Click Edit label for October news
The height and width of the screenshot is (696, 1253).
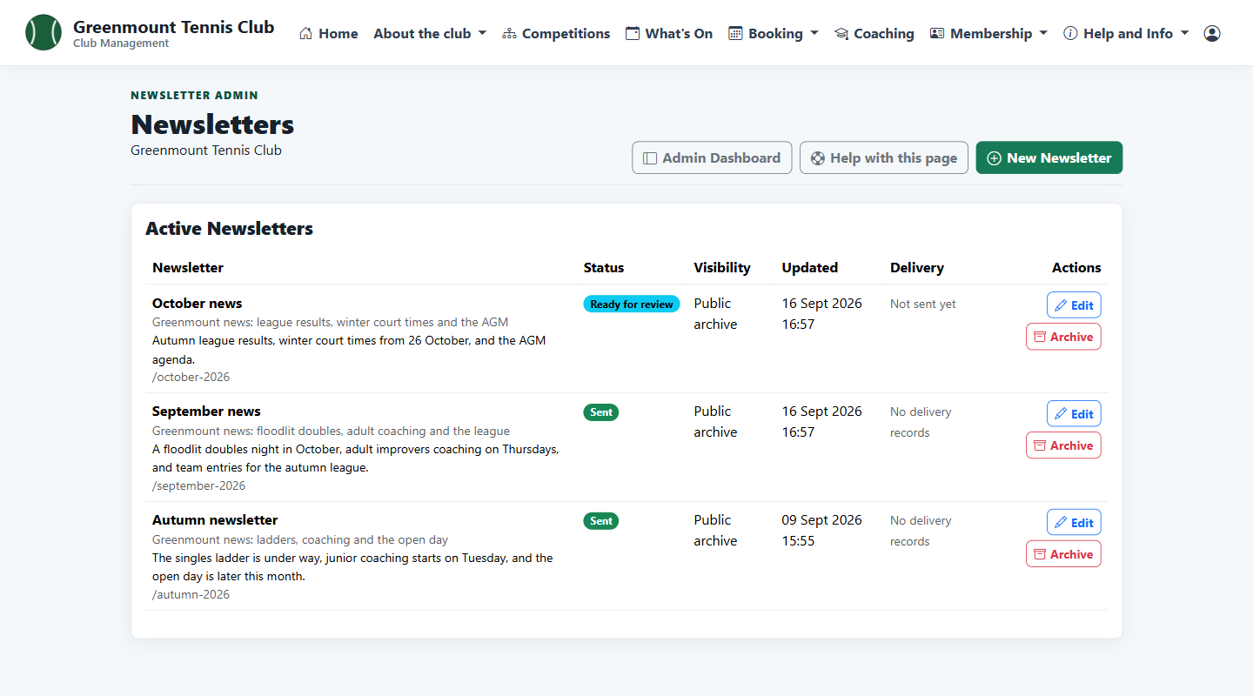1082,305
